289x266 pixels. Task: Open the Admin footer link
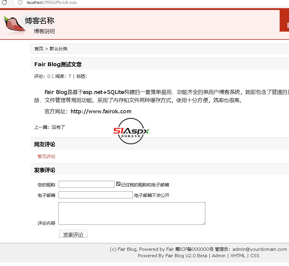click(x=219, y=256)
